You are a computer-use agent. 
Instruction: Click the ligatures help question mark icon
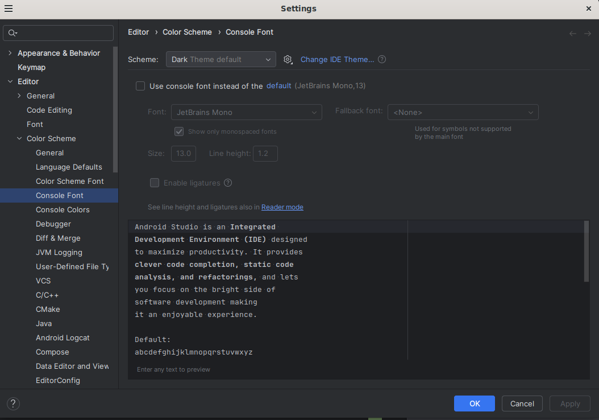pyautogui.click(x=228, y=183)
